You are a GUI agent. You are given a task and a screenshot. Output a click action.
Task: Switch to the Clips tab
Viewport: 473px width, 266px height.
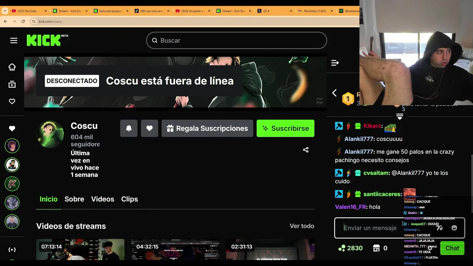click(129, 199)
